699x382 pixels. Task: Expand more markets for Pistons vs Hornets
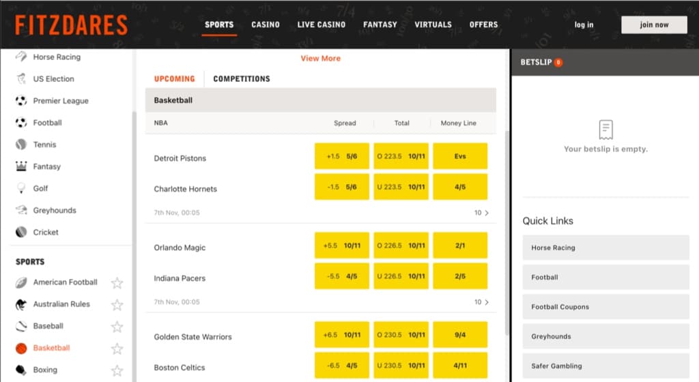(x=481, y=213)
